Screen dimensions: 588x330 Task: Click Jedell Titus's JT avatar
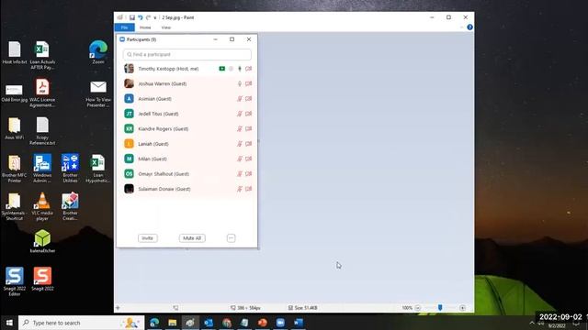(x=129, y=114)
